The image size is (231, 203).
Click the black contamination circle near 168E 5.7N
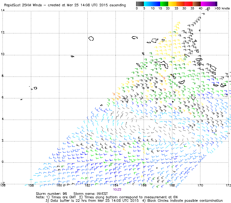click(173, 102)
